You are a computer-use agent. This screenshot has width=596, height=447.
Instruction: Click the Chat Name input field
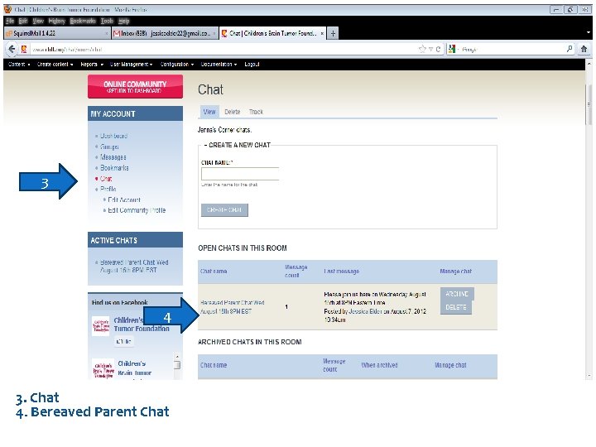click(240, 174)
